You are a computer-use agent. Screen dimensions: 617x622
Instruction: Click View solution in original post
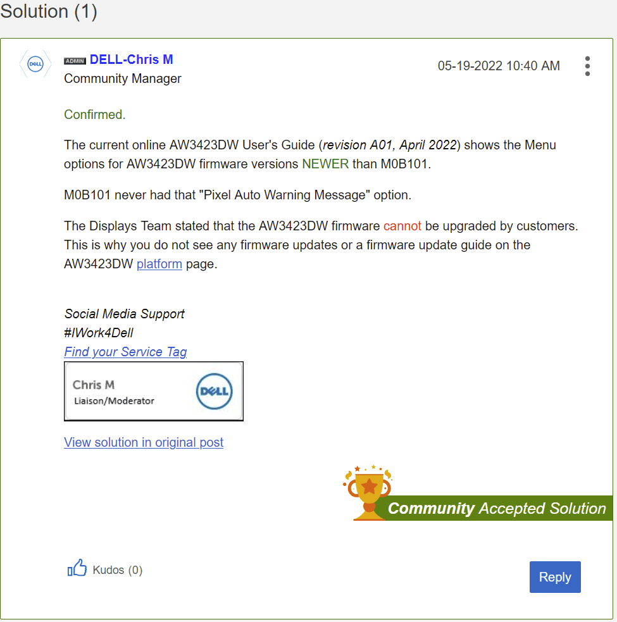144,442
